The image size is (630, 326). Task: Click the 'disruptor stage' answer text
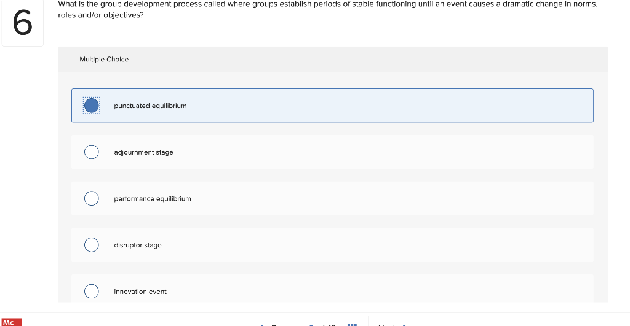point(138,245)
